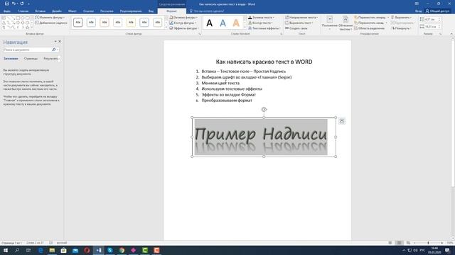Click the rotation handle above the text box
Screen dimensions: 455x255
tap(264, 109)
